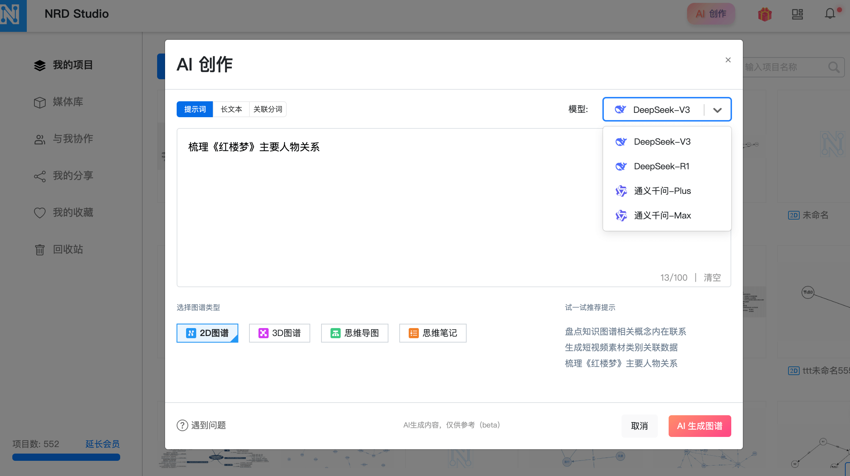Click the NRD Studio logo icon
Viewport: 850px width, 476px height.
13,16
